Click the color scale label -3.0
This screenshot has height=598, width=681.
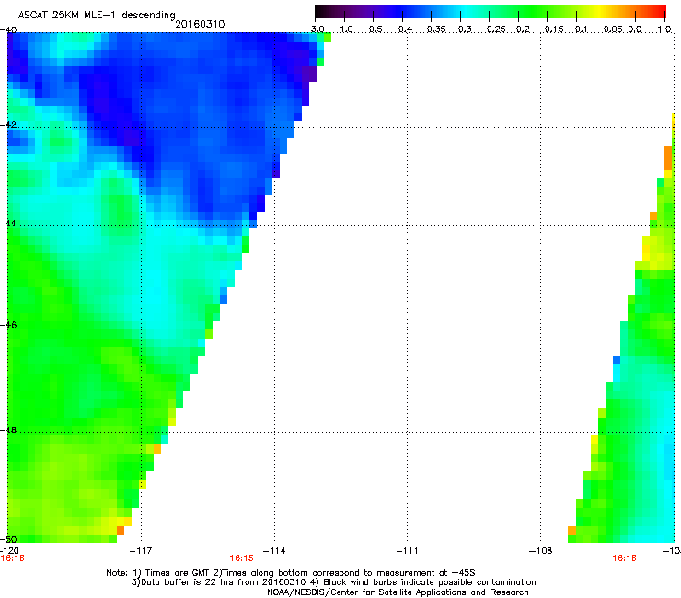(314, 29)
